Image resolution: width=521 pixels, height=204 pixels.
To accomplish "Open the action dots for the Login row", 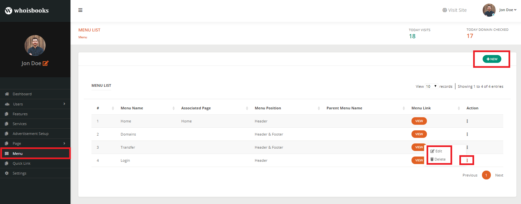I will coord(467,160).
